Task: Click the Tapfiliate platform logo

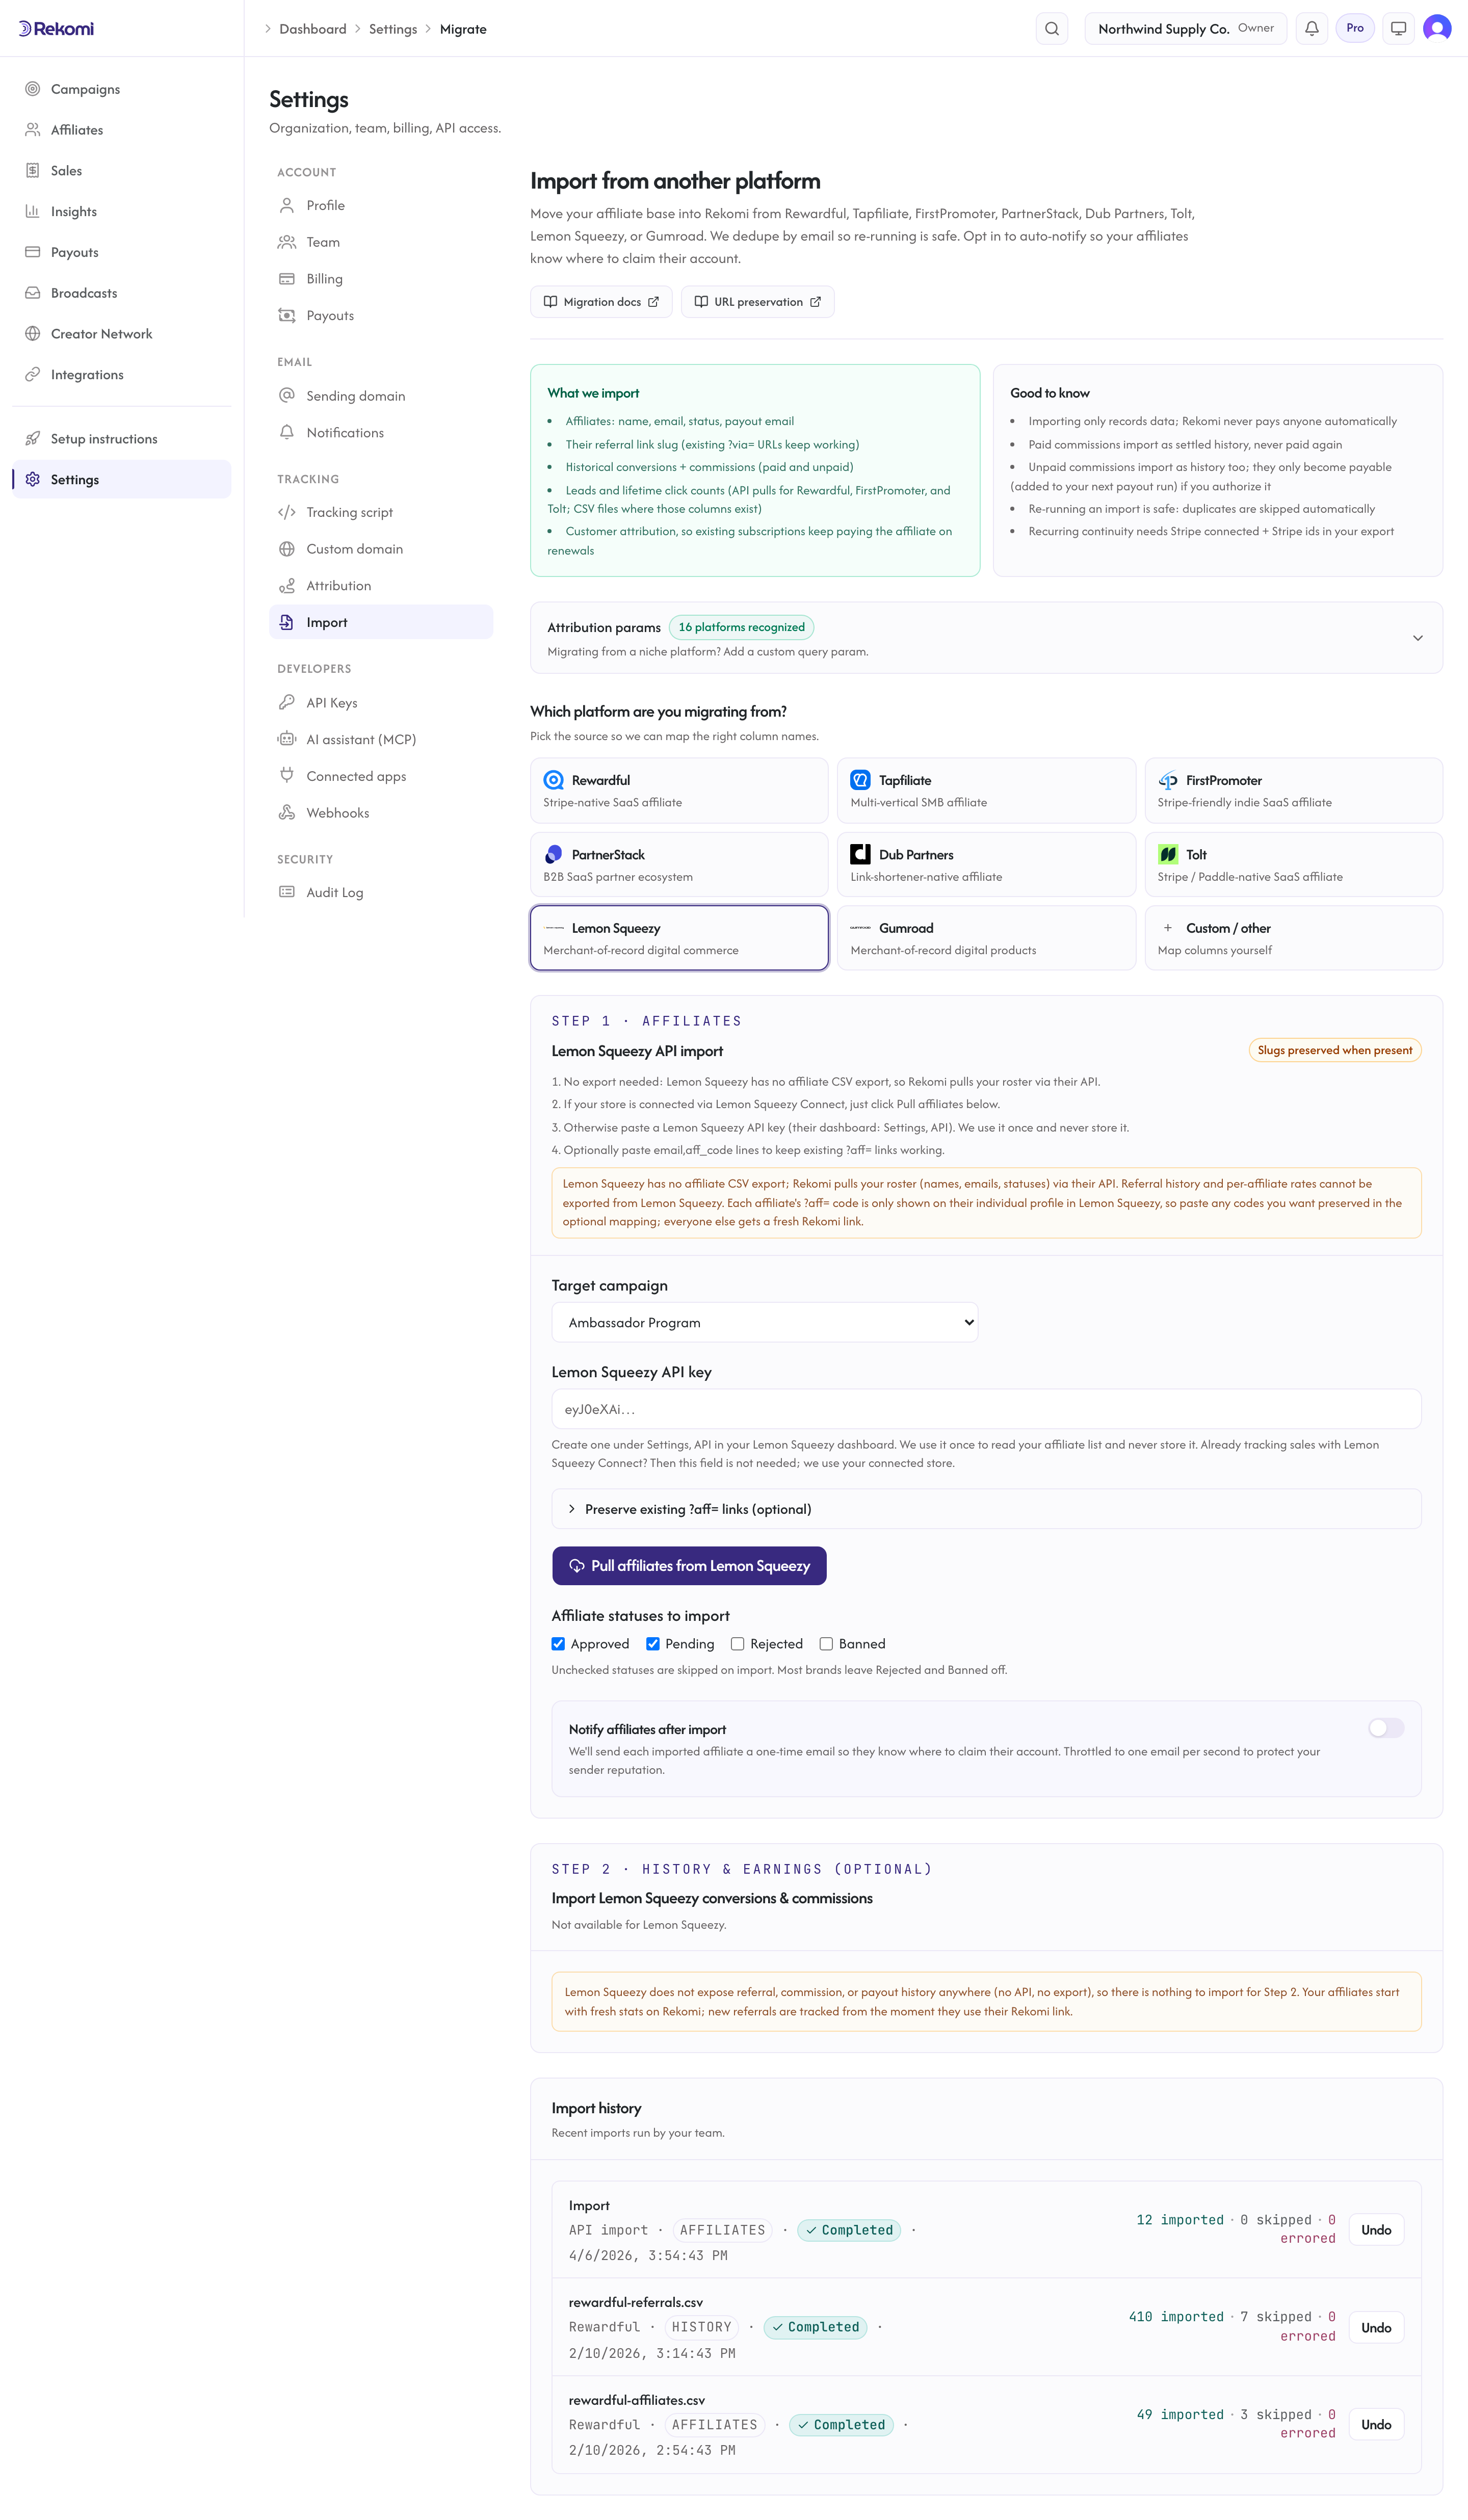Action: click(x=860, y=780)
